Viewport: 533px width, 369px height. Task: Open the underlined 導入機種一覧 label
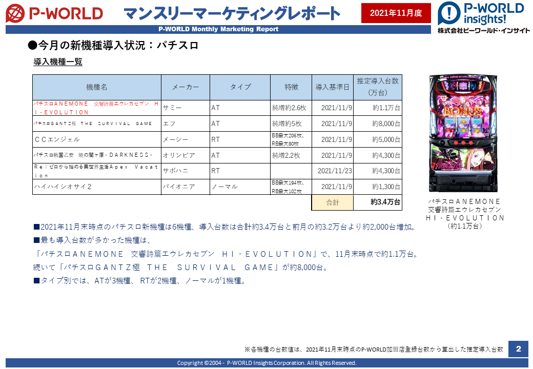pos(58,62)
